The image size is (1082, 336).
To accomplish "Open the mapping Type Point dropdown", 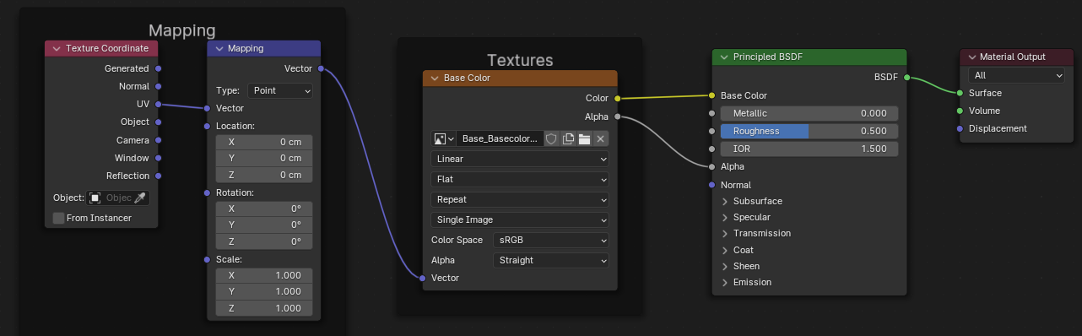I will (280, 90).
